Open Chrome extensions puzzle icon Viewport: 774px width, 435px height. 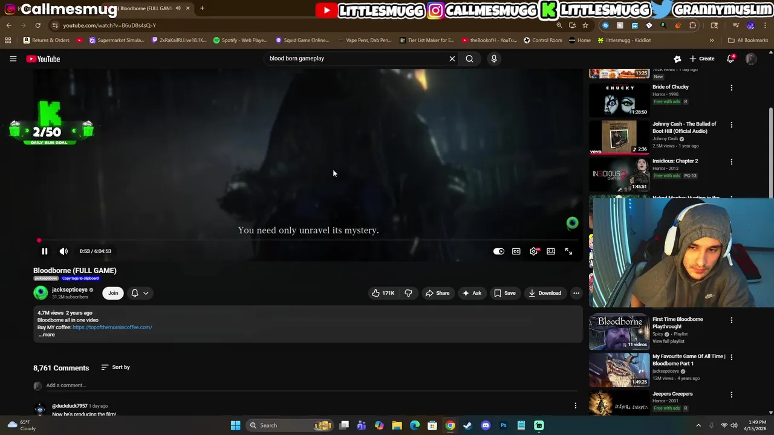pos(692,25)
